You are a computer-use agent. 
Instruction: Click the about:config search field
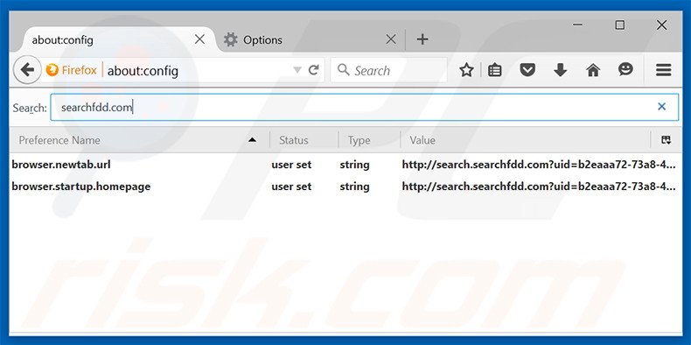click(x=364, y=107)
